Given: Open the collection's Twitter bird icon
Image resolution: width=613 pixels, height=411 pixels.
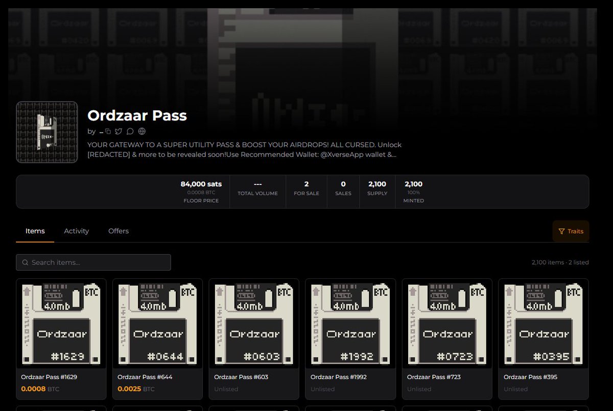Looking at the screenshot, I should (x=119, y=131).
